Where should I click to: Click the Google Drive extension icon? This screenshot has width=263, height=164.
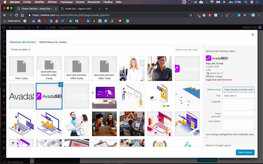(x=204, y=15)
